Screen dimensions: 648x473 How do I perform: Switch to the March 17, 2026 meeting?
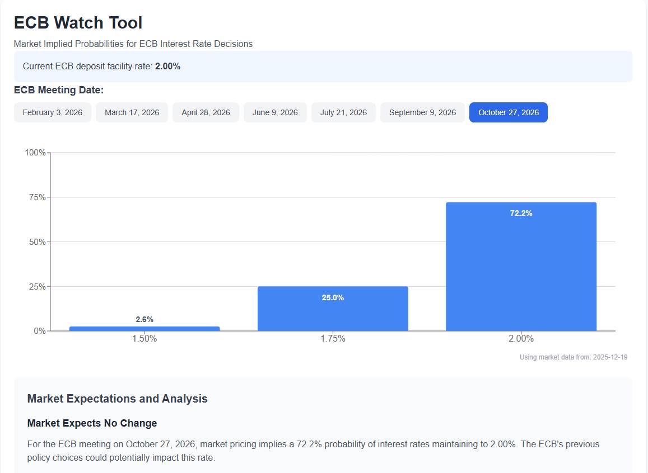(132, 112)
